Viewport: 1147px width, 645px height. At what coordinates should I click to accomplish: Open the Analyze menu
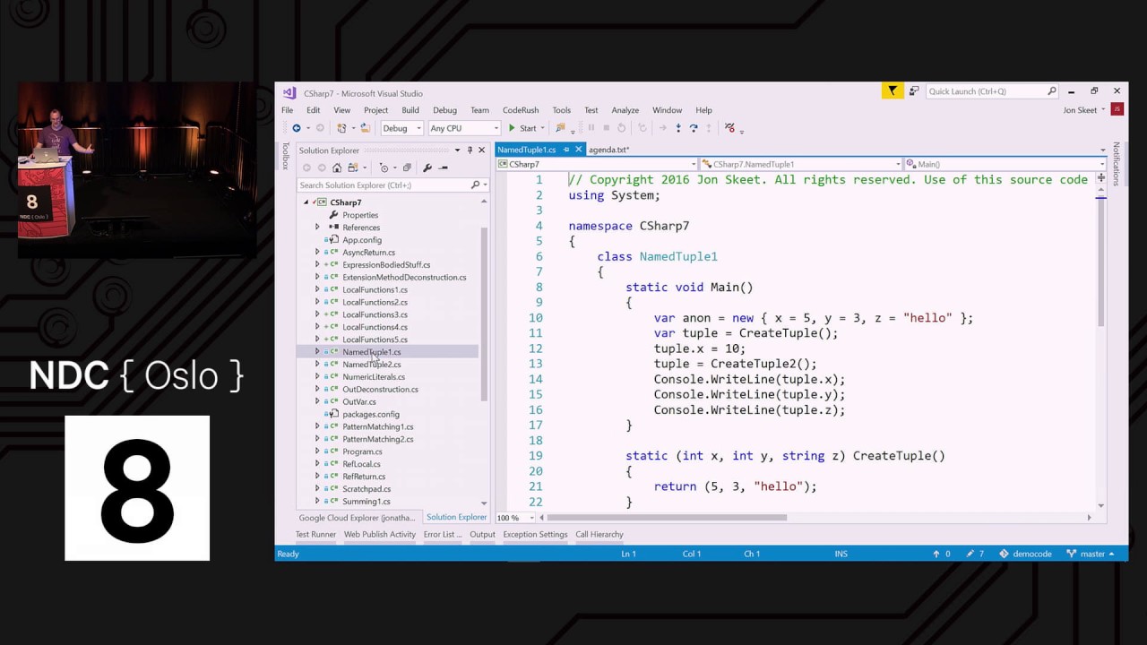point(625,110)
